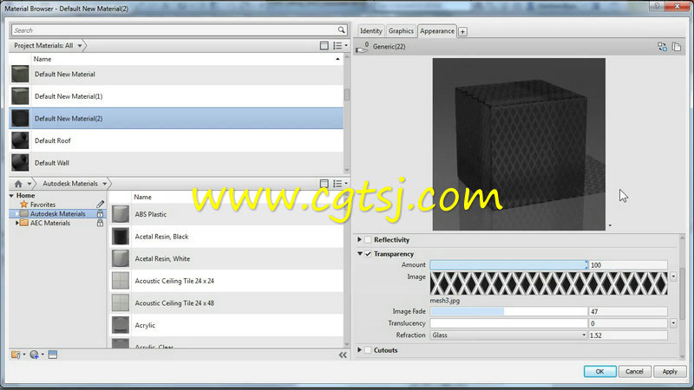The image size is (694, 390).
Task: Click lock icon beside AEC Materials
Action: point(100,223)
